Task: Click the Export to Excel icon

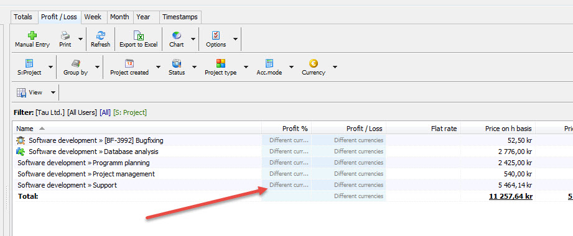Action: click(139, 35)
